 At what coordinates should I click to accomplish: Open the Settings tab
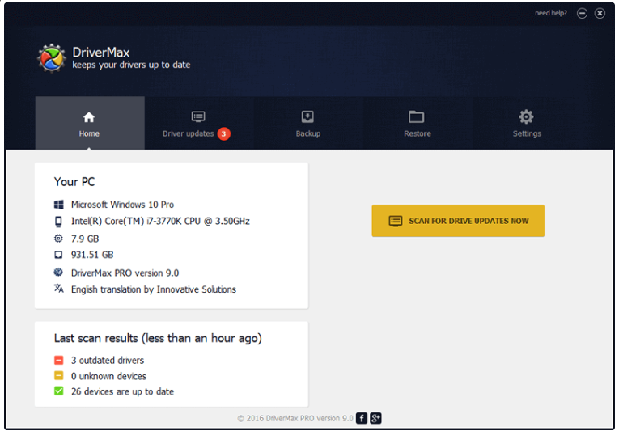pos(527,123)
